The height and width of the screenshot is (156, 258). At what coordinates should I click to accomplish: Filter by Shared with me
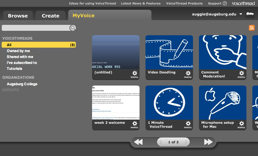click(20, 57)
